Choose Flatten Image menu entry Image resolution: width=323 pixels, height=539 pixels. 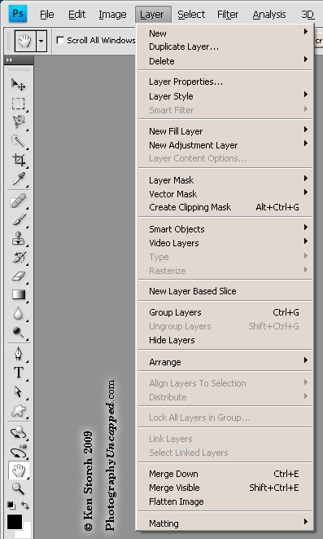(x=225, y=501)
